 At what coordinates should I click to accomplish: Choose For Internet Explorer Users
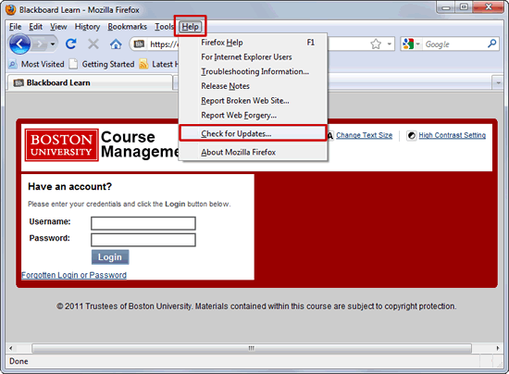click(x=253, y=57)
